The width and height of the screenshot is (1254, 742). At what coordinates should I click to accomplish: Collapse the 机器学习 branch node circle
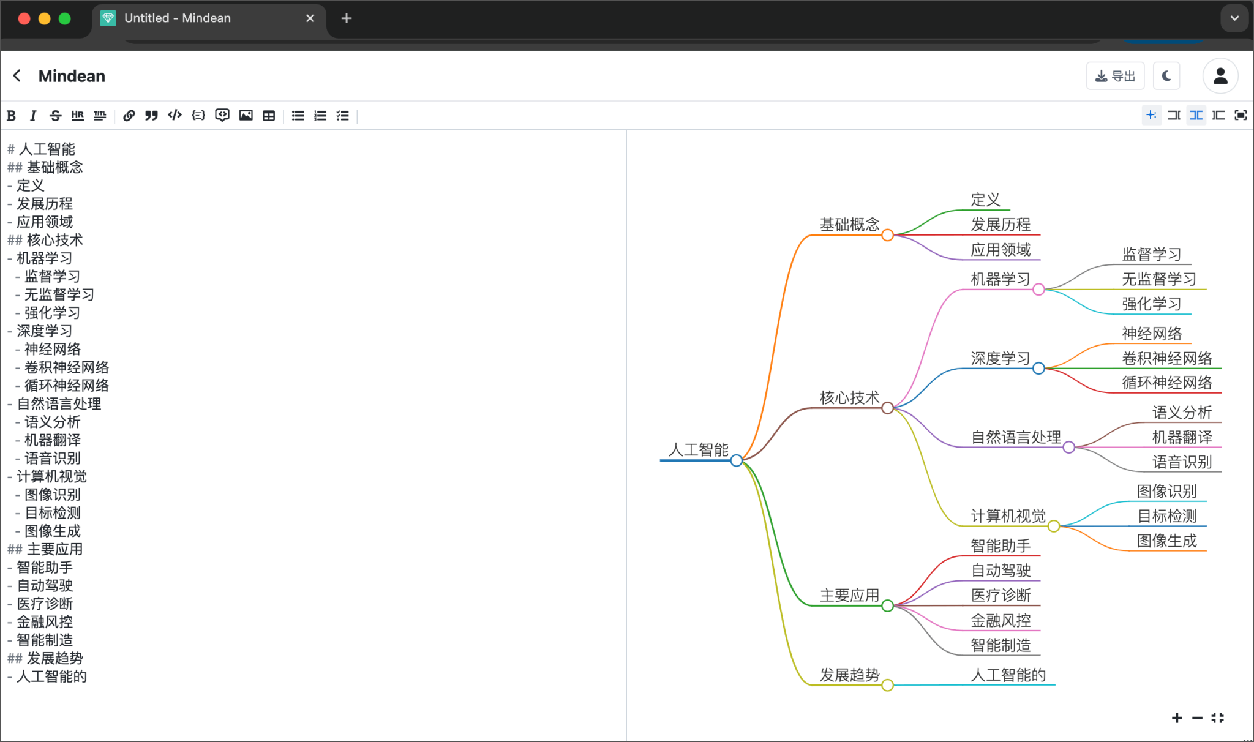1038,290
